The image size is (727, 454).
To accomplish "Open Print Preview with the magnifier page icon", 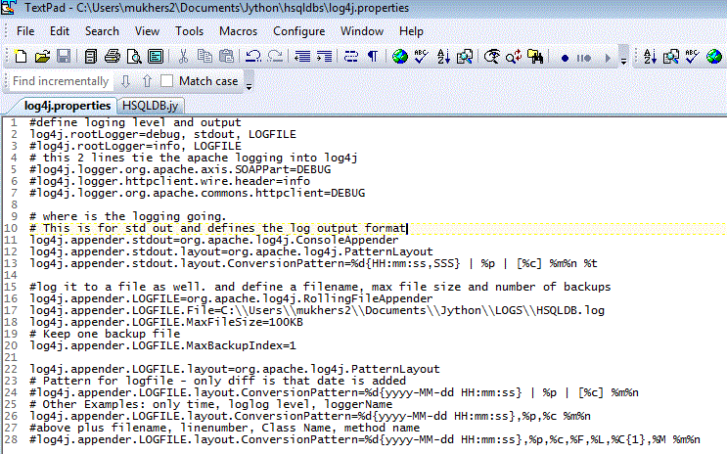I will tap(134, 57).
